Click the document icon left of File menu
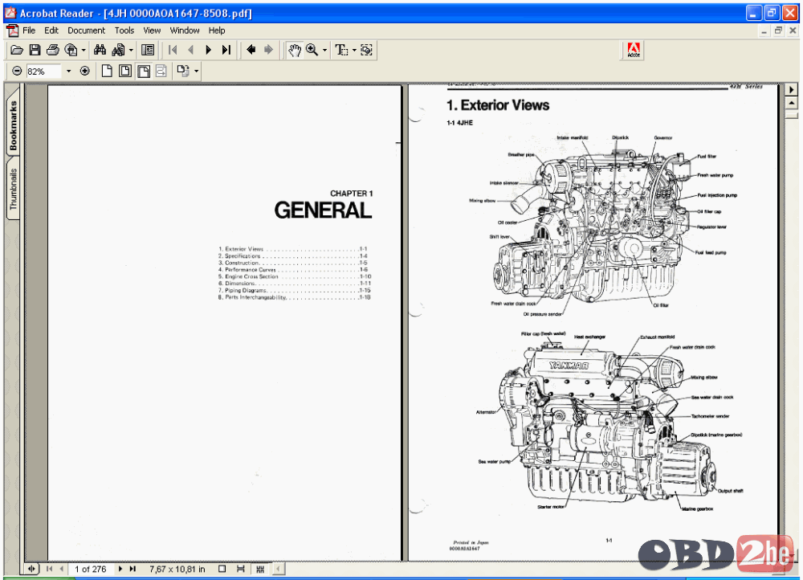 click(x=12, y=31)
